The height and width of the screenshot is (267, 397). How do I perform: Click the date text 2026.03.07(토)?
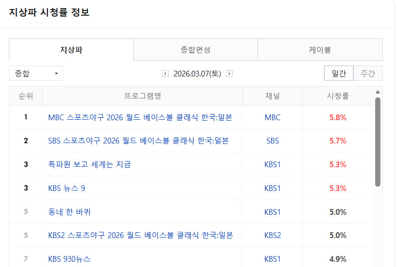(x=197, y=74)
